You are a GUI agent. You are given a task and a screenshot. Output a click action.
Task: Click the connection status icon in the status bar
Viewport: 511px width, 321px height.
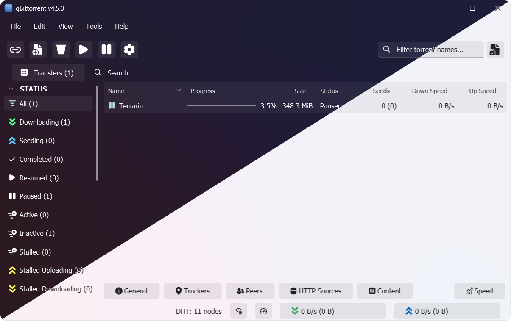238,311
